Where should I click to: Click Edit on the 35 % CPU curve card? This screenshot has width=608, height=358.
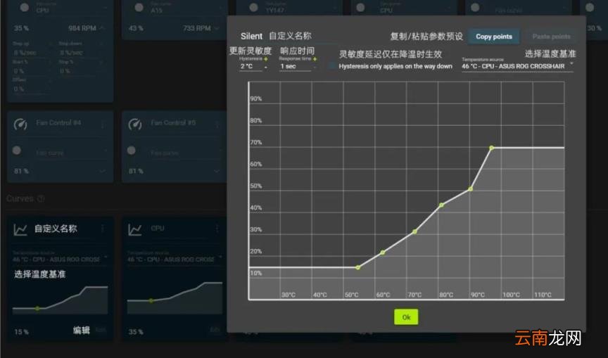215,330
